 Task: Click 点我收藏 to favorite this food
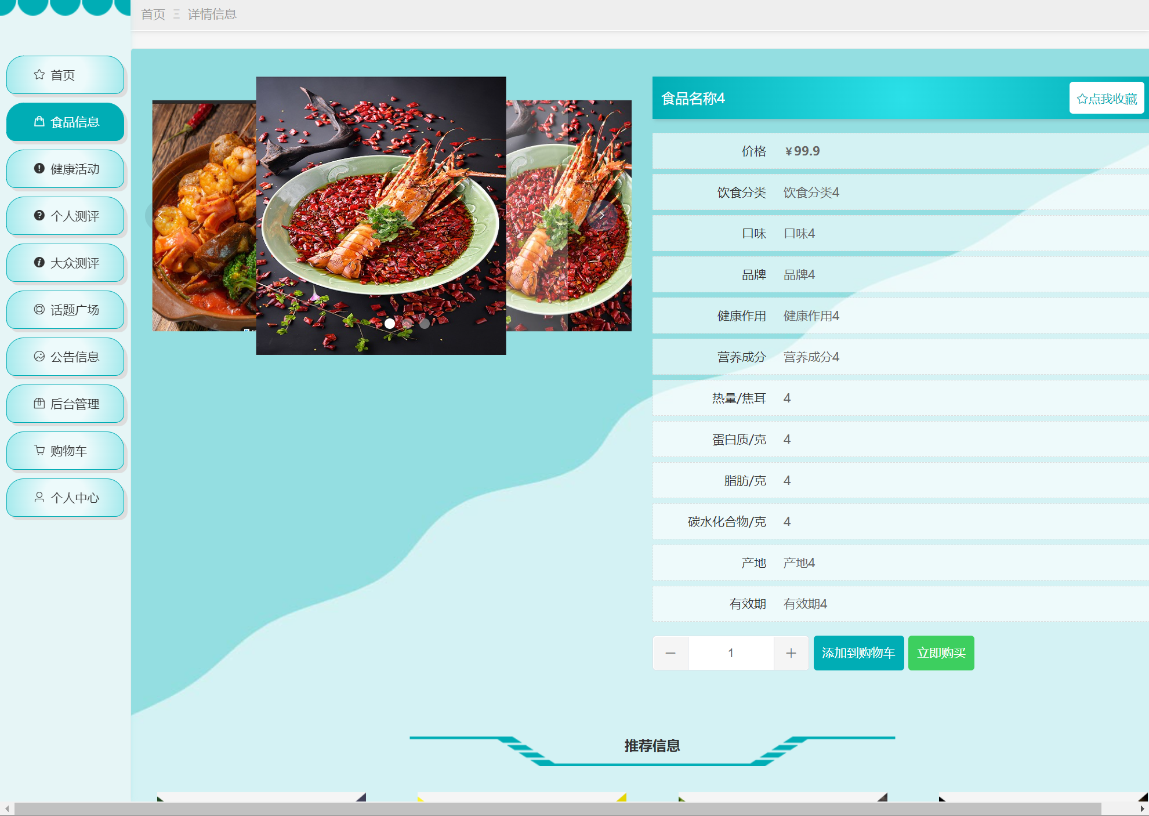pos(1106,99)
